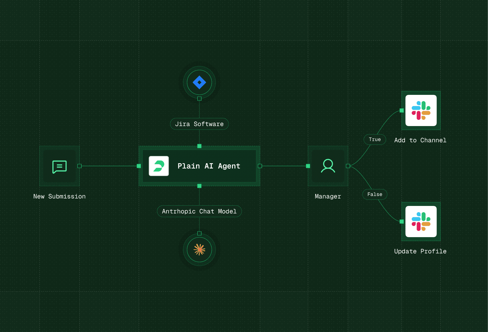Screen dimensions: 488x332
Task: Click the Manager node left input port
Action: coord(308,166)
